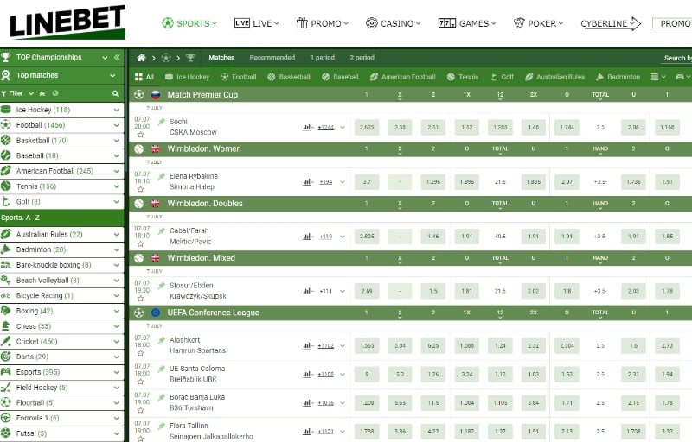Select Baseball in the sports bar
This screenshot has width=692, height=442.
[x=340, y=77]
